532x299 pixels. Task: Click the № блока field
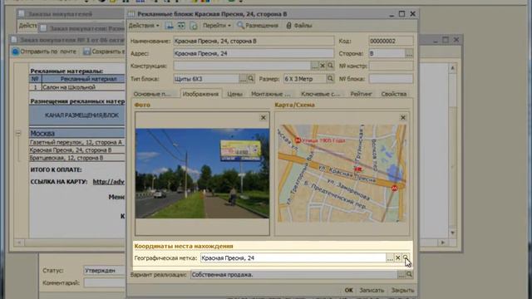click(391, 79)
